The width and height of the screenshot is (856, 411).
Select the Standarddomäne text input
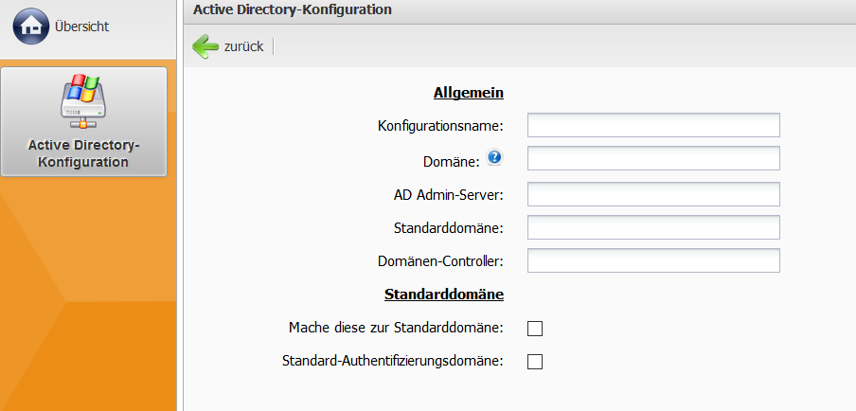tap(653, 227)
